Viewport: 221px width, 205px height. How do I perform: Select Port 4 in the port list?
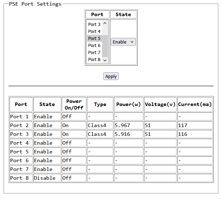(x=94, y=32)
